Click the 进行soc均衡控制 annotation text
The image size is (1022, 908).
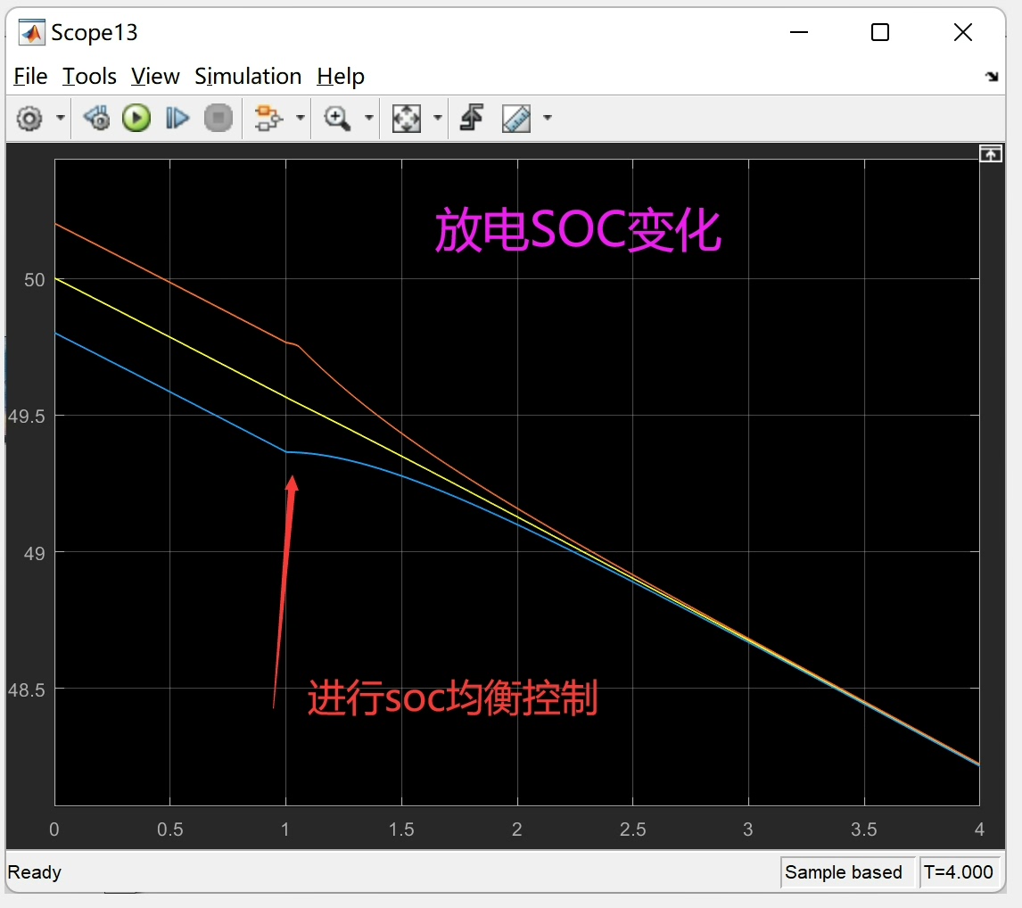click(x=452, y=698)
